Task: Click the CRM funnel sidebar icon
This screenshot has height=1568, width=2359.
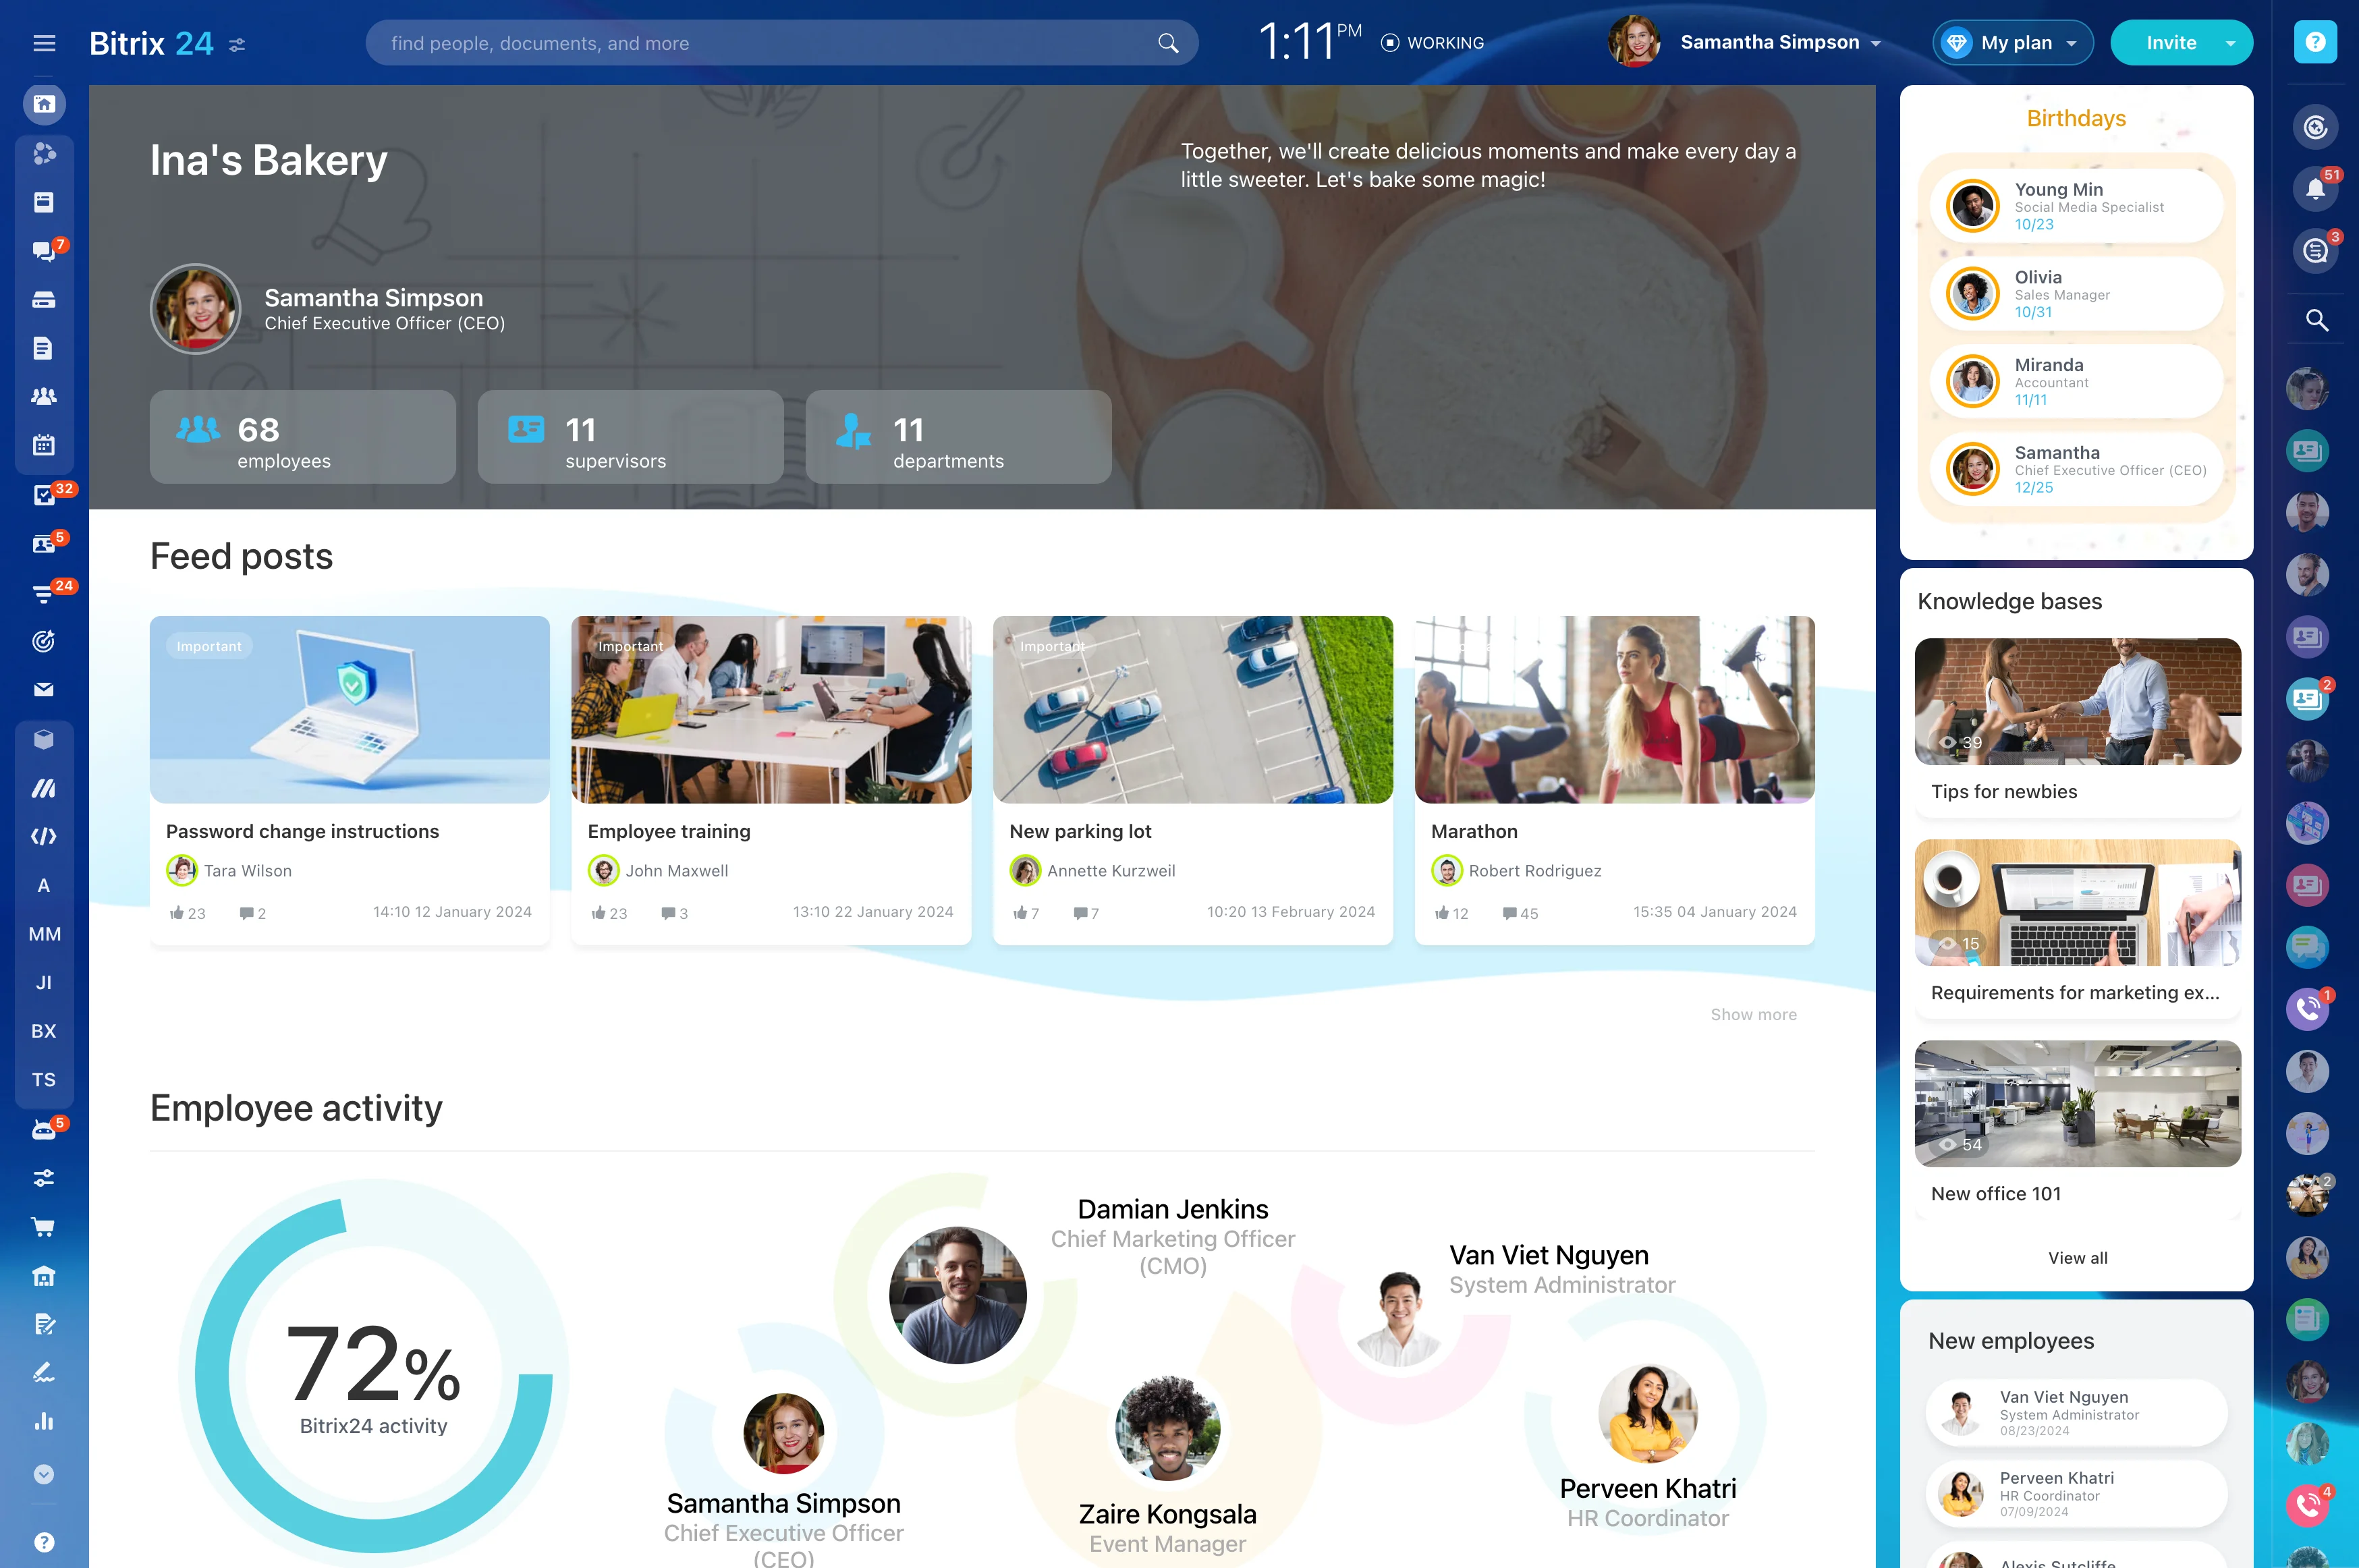Action: click(43, 593)
